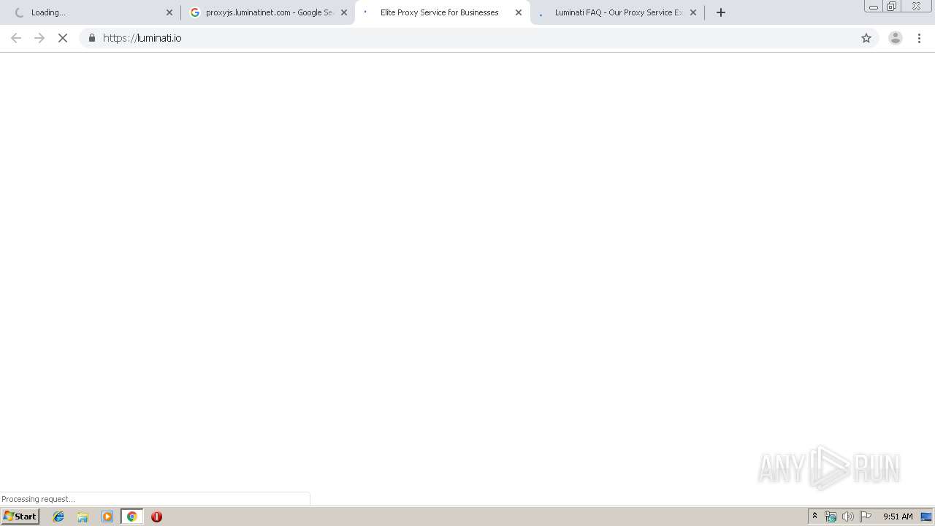Screen dimensions: 935x526
Task: Go forward to next page
Action: (x=39, y=38)
